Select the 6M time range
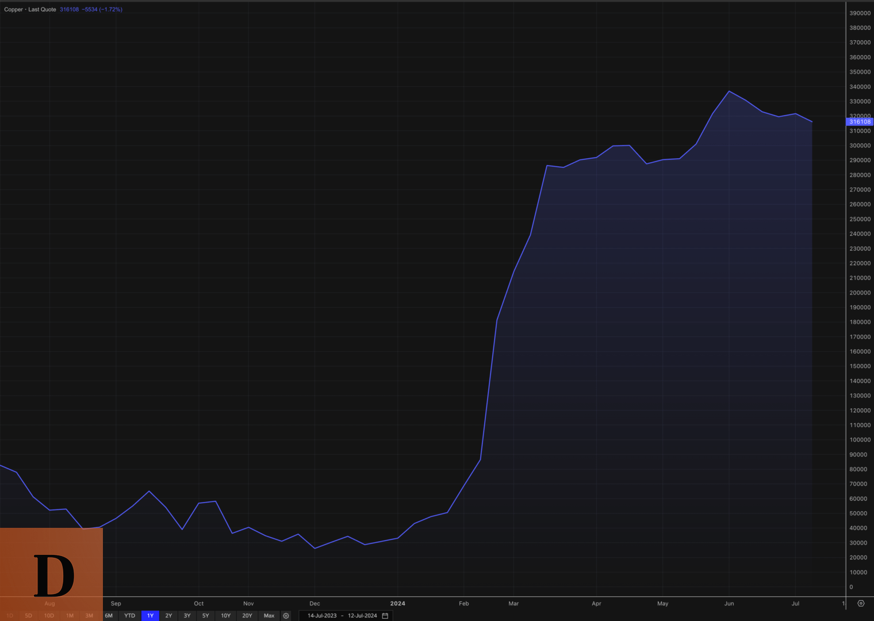874x621 pixels. [109, 616]
